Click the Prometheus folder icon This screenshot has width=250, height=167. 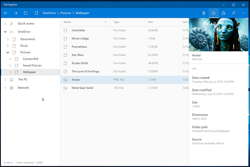tap(65, 47)
